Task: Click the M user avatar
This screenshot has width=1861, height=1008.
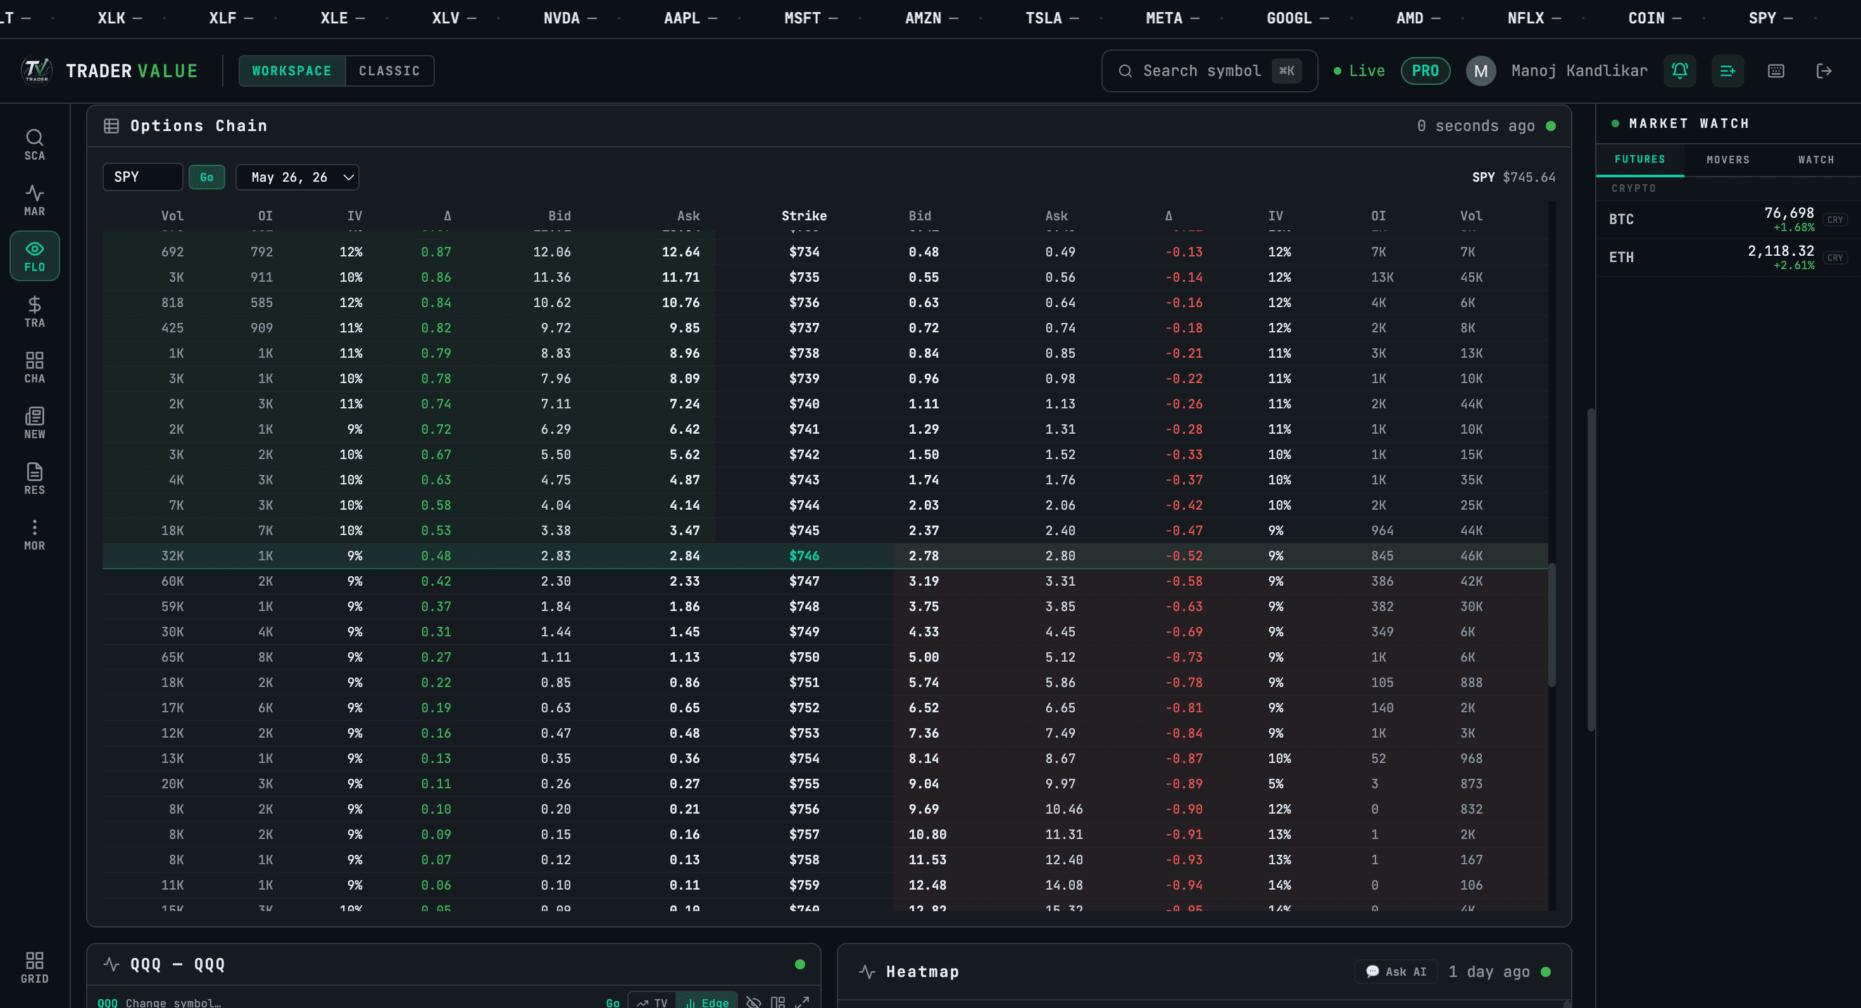Action: 1481,71
